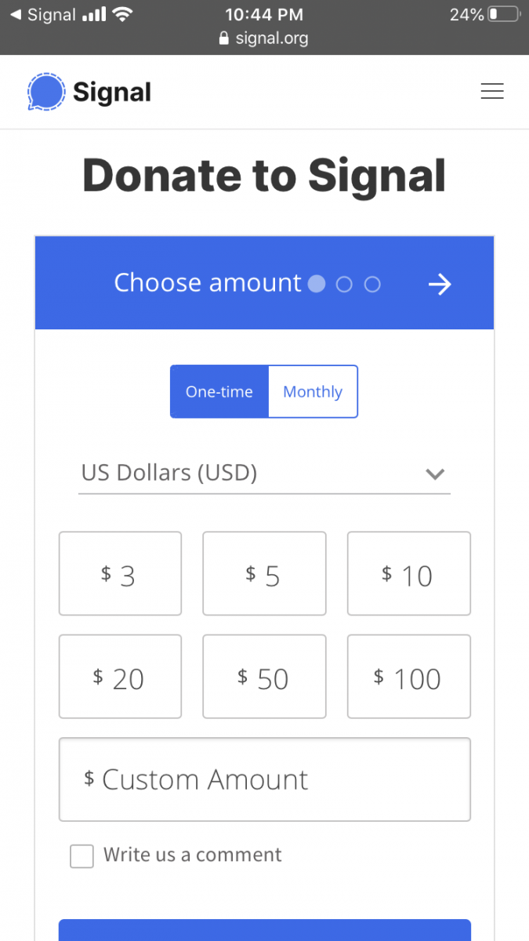
Task: Choose the $3 donation amount
Action: (120, 574)
